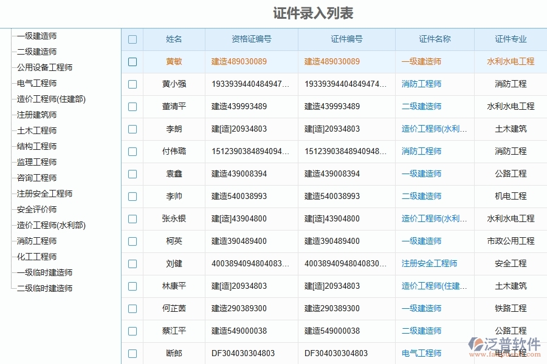Tick the checkbox for 刘健
Viewport: 547px width, 364px height.
click(132, 263)
